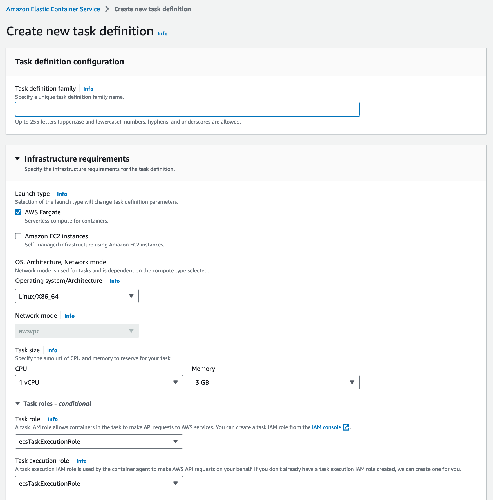This screenshot has height=500, width=493.
Task: Open Info for Task definition family
Action: coord(88,89)
